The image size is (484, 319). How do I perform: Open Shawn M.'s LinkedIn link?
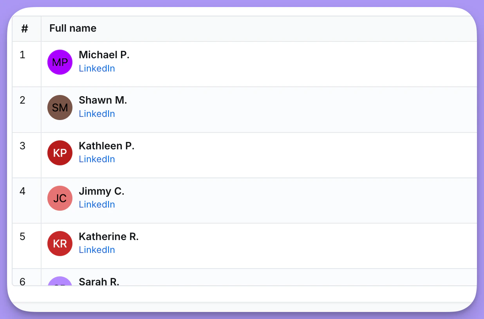point(97,114)
